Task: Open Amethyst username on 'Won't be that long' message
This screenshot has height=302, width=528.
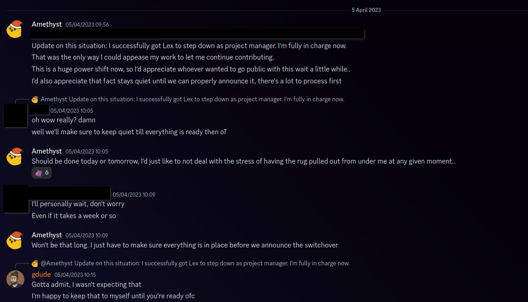Action: point(47,235)
